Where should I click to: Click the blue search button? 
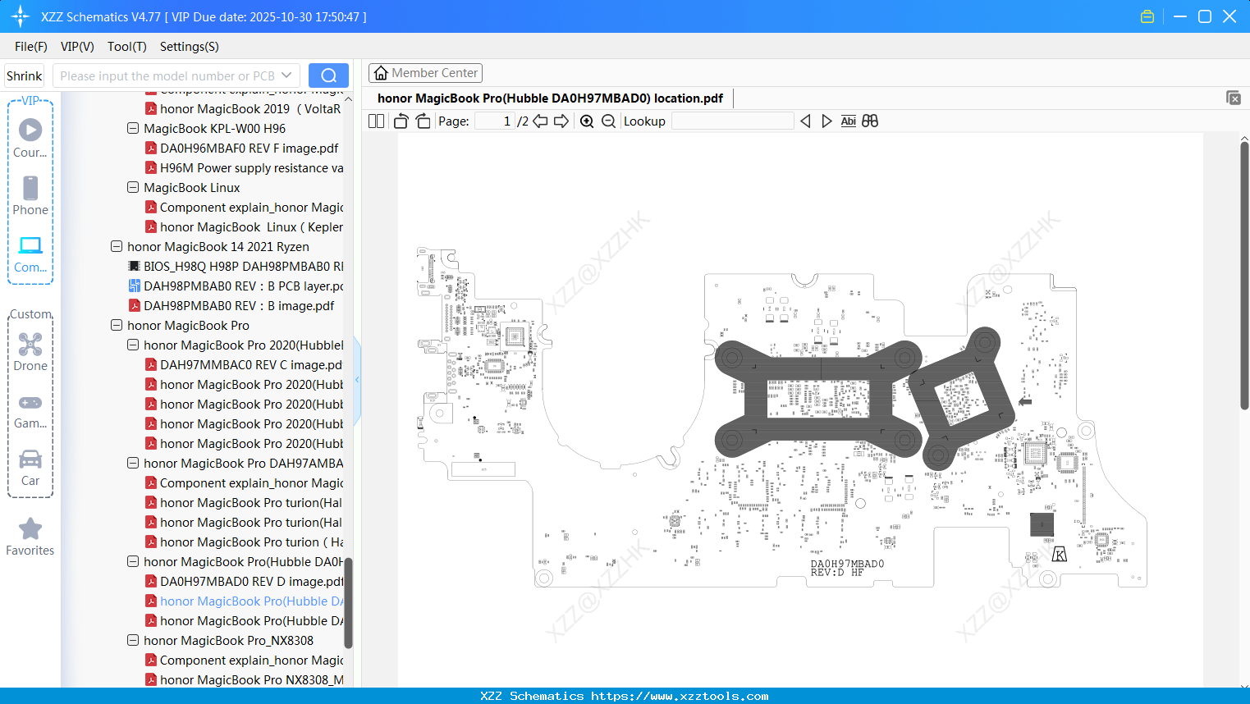(328, 75)
